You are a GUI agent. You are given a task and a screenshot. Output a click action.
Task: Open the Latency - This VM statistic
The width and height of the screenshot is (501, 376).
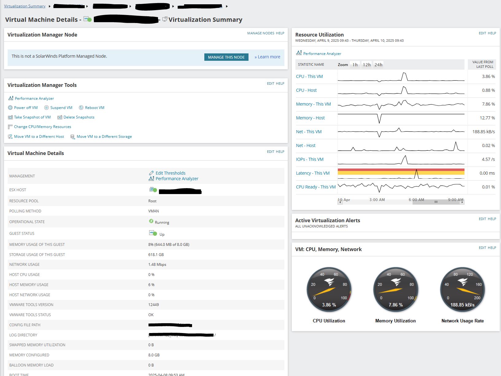pyautogui.click(x=313, y=173)
